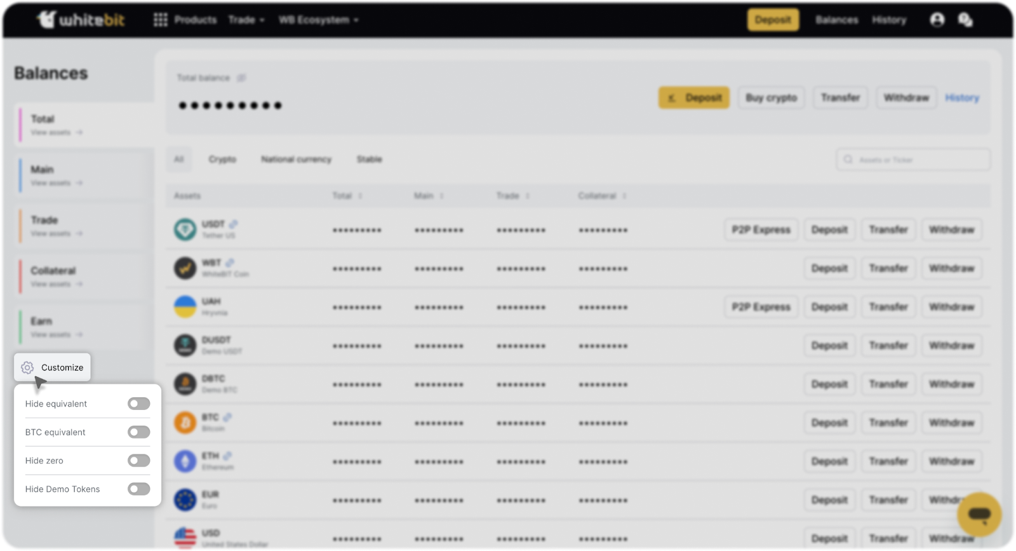
Task: Open the Products grid icon
Action: pyautogui.click(x=160, y=20)
